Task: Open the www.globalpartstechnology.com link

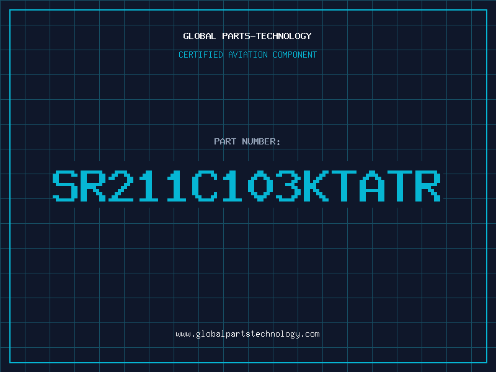Action: (x=247, y=334)
